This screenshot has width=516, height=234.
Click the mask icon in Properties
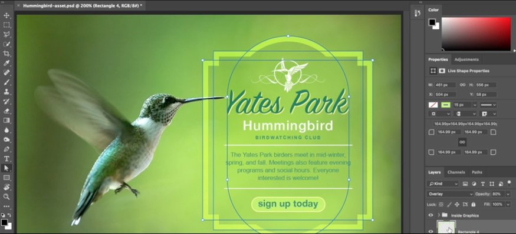tap(442, 71)
